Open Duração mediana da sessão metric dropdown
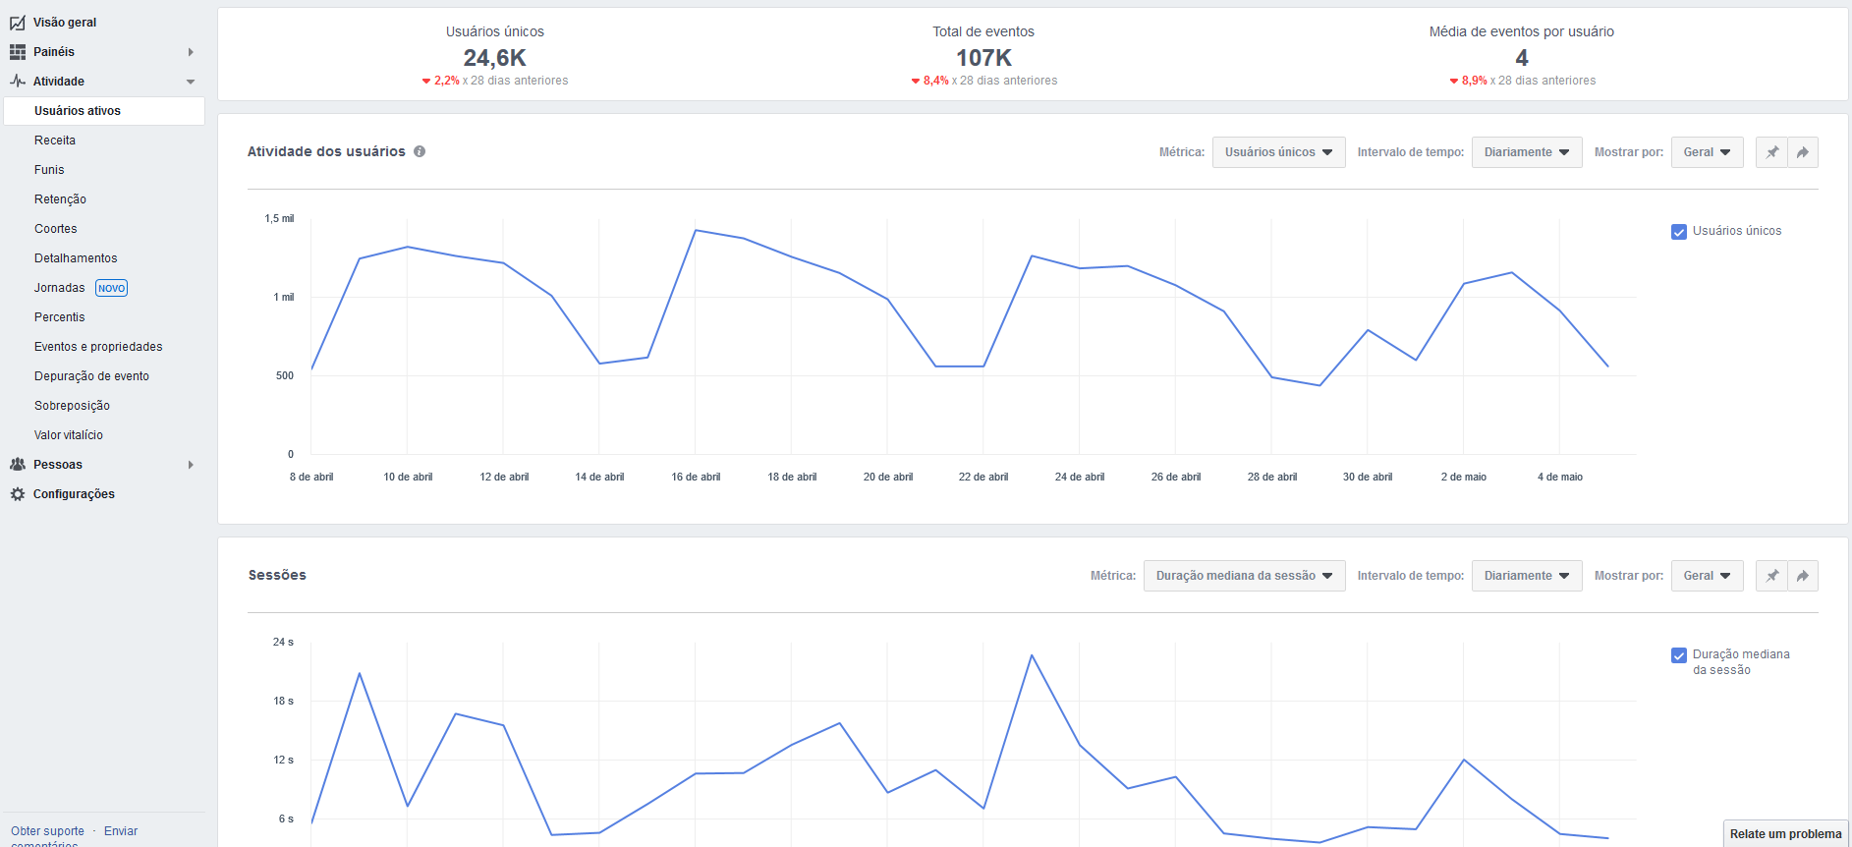This screenshot has width=1852, height=847. [1244, 576]
